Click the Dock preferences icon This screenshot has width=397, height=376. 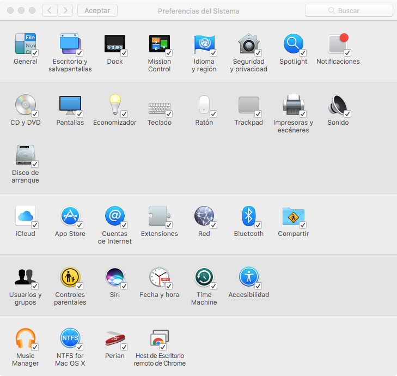pyautogui.click(x=115, y=44)
